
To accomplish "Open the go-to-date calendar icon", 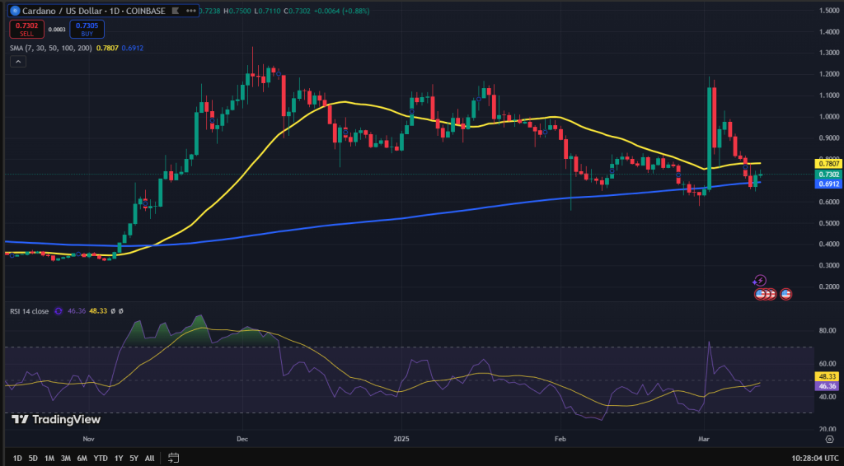I will (173, 458).
